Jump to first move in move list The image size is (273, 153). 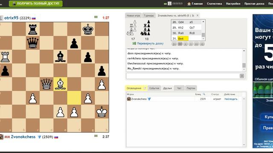pos(174,44)
